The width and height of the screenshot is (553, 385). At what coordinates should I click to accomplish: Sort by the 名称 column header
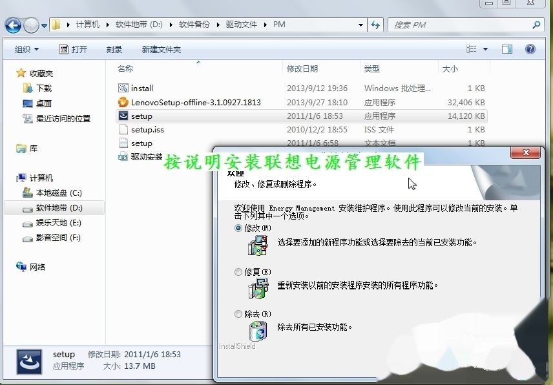[125, 68]
